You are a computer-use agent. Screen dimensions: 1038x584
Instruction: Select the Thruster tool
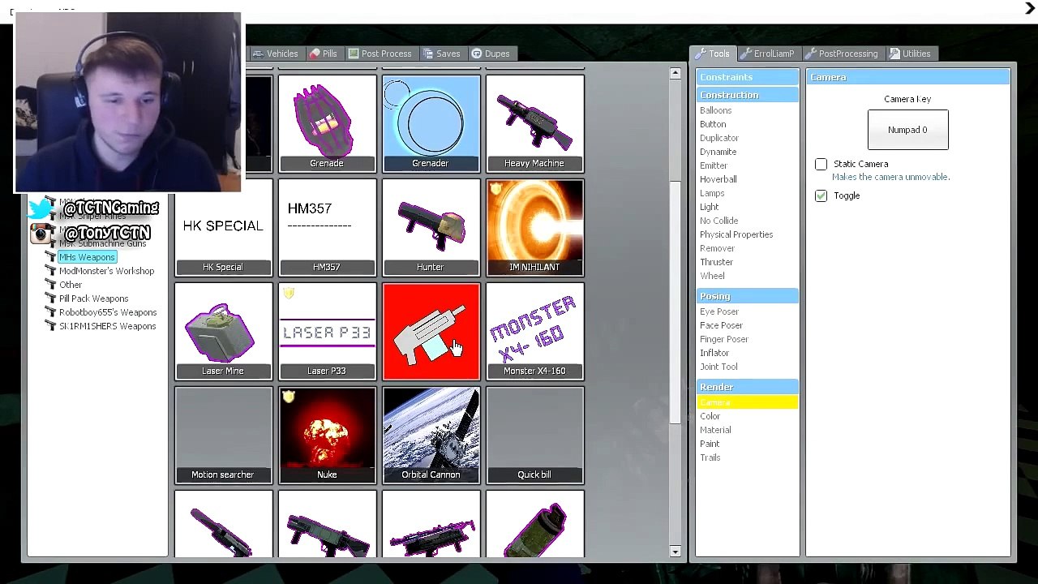pyautogui.click(x=716, y=262)
